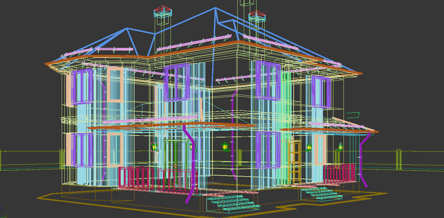Select the rightmost green wall lantern
The height and width of the screenshot is (218, 444).
[341, 147]
